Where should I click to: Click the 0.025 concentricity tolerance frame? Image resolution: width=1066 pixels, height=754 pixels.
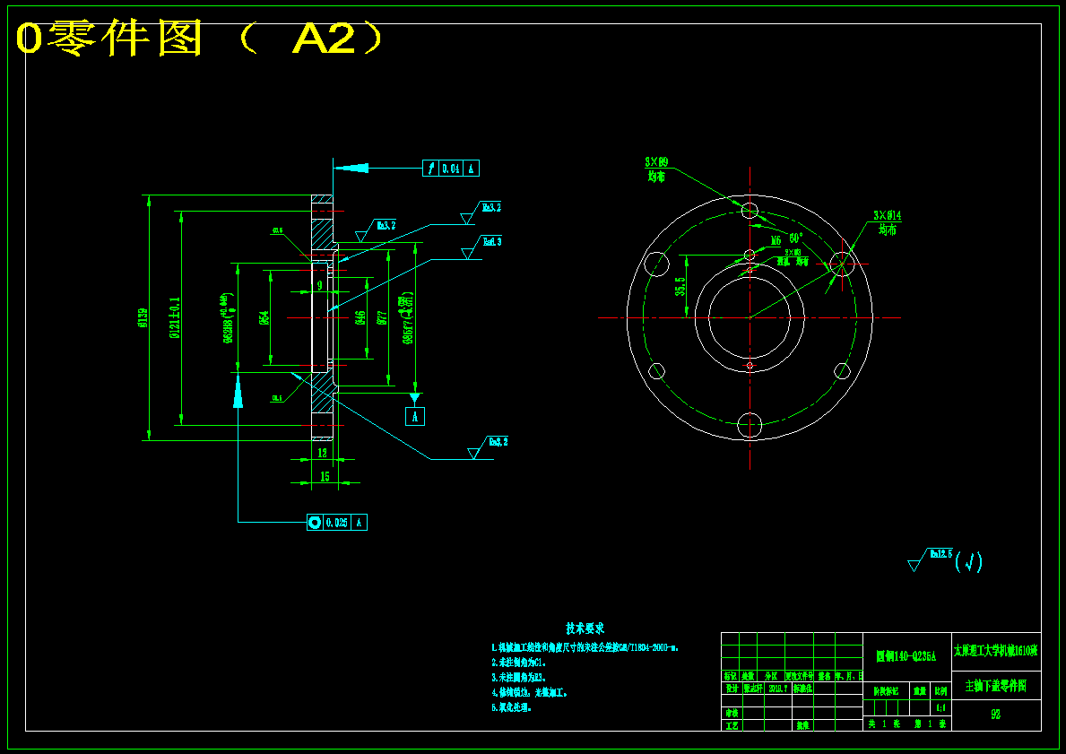pyautogui.click(x=336, y=522)
